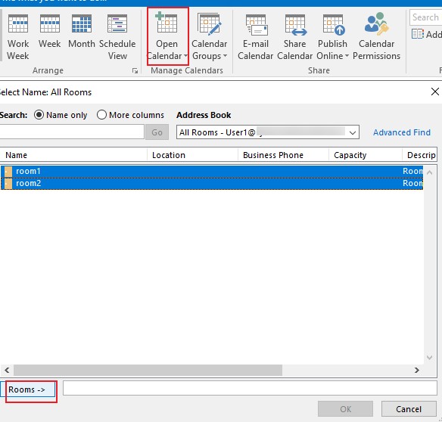Screen dimensions: 442x422
Task: Close the Select Name dialog
Action: tap(435, 92)
